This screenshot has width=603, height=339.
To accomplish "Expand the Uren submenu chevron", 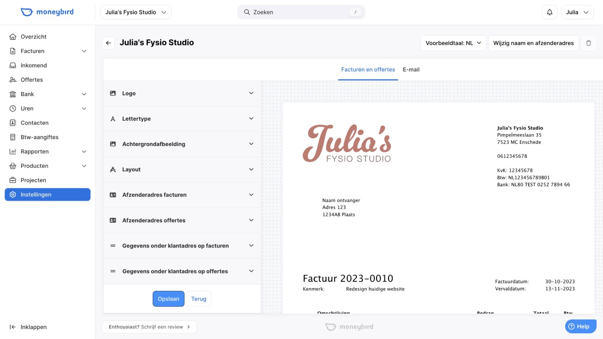I will click(84, 108).
